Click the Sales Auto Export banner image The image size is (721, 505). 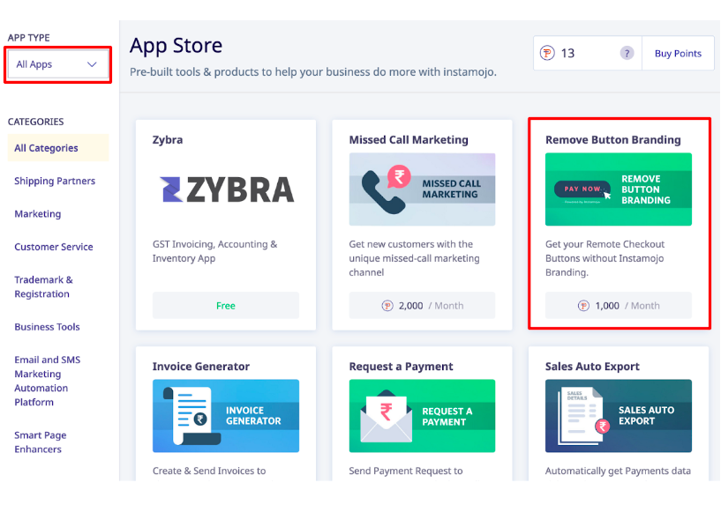[x=619, y=415]
